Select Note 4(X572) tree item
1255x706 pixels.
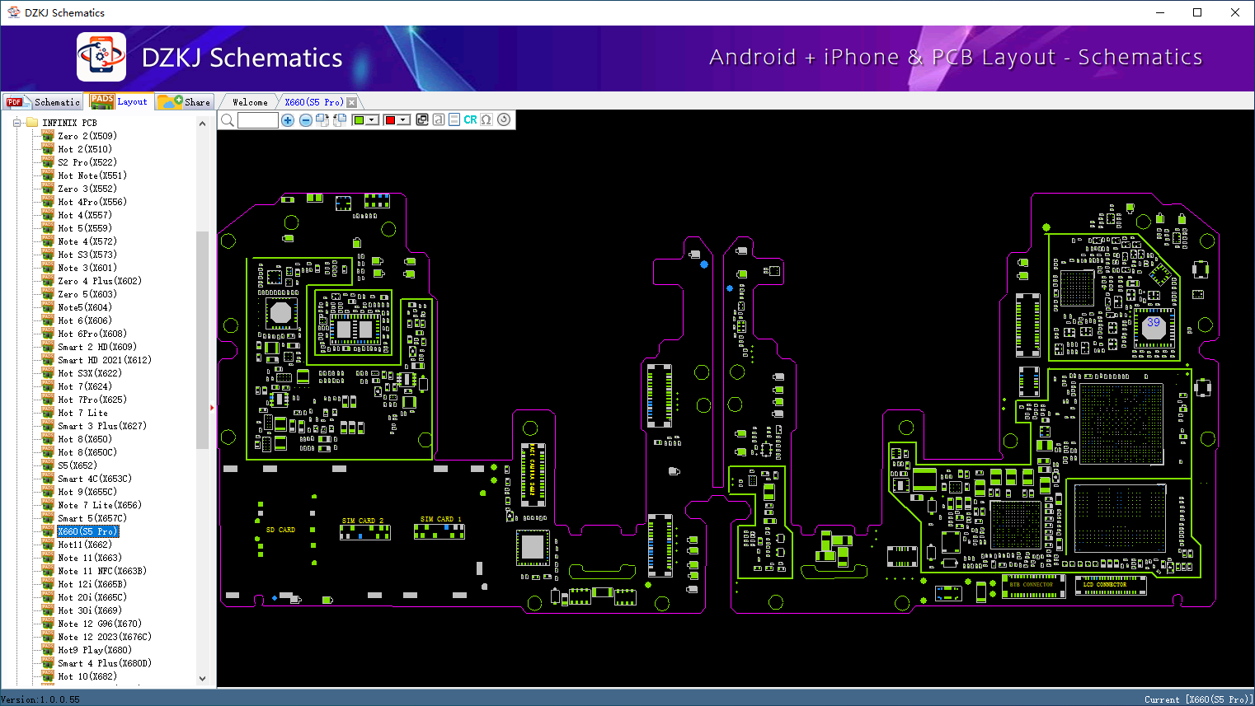(x=87, y=241)
